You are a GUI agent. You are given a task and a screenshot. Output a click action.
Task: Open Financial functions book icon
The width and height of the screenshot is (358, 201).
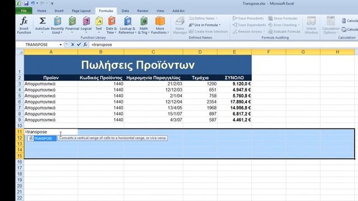pos(72,25)
